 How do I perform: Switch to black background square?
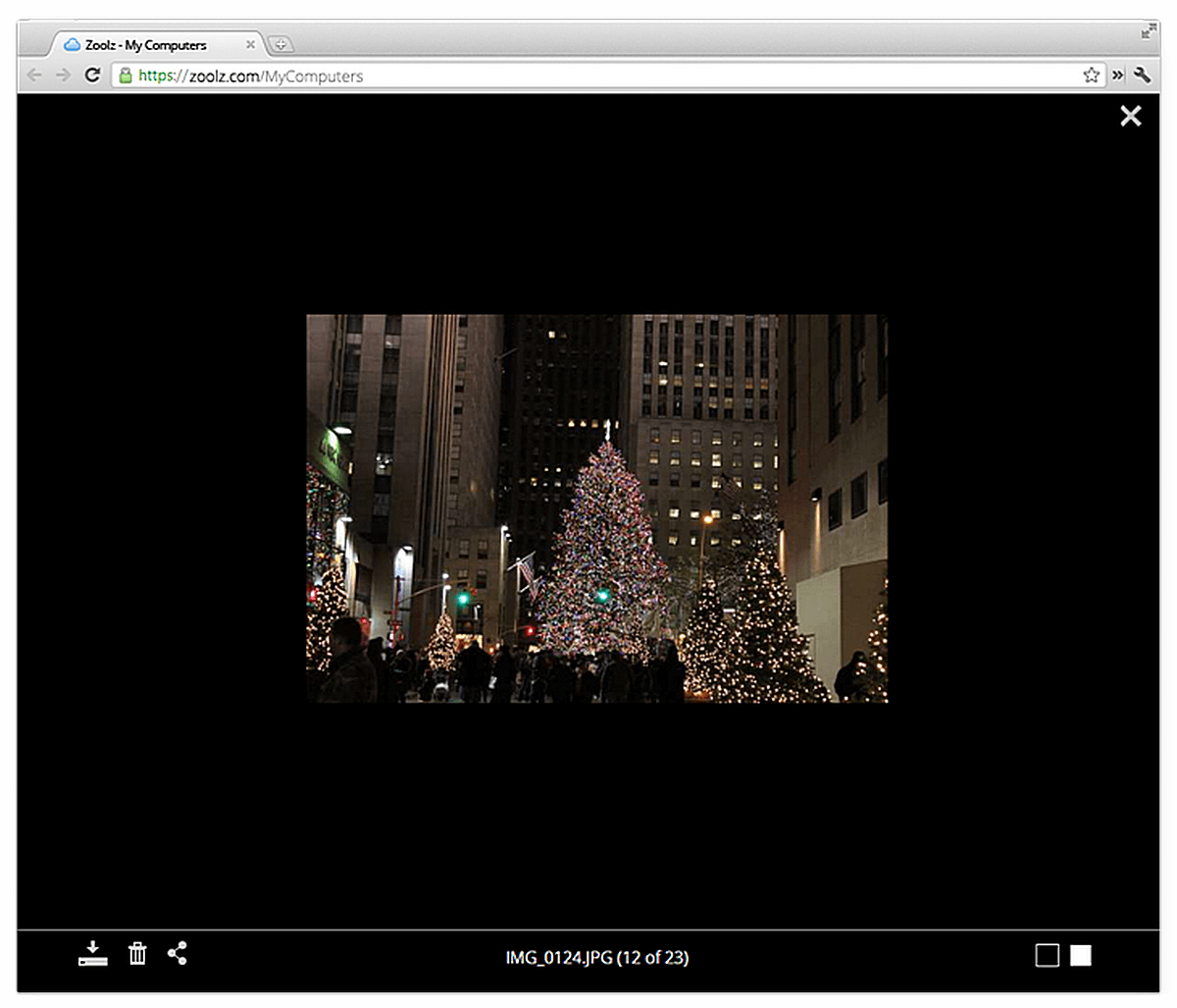1048,955
